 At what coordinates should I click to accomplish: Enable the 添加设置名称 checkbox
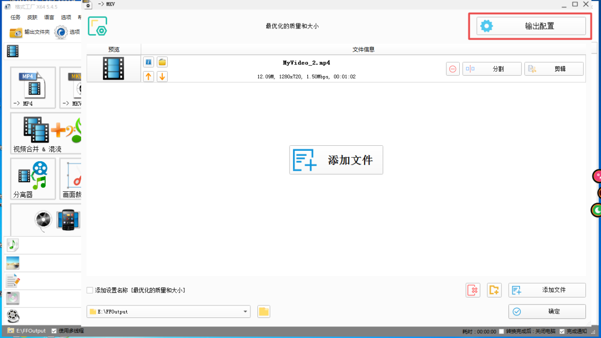[x=90, y=290]
